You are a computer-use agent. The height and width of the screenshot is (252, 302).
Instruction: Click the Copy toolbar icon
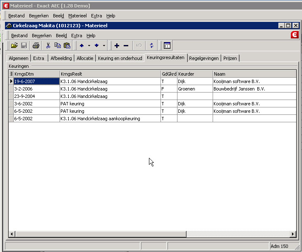click(58, 45)
